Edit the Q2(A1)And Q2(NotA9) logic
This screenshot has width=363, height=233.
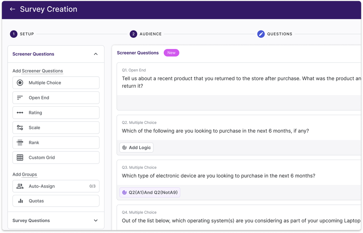(150, 192)
